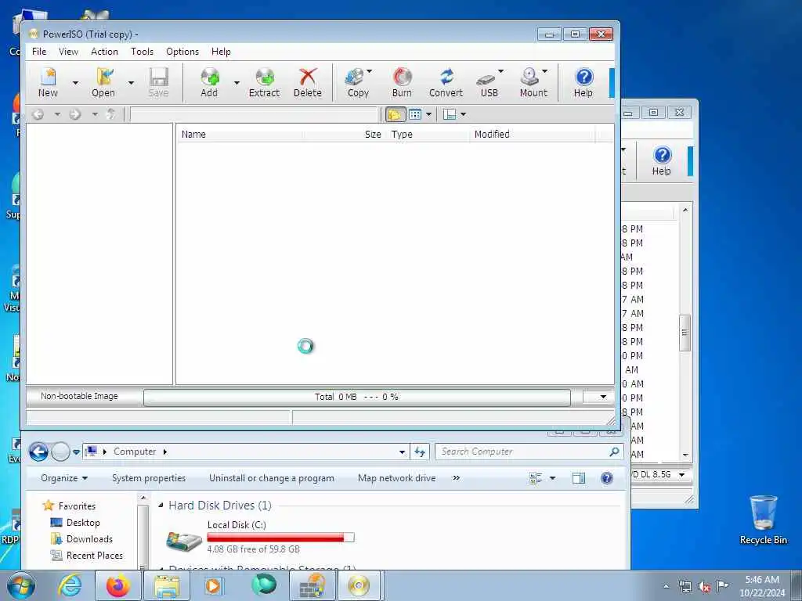Collapse the Hard Disk Drives group

(161, 506)
